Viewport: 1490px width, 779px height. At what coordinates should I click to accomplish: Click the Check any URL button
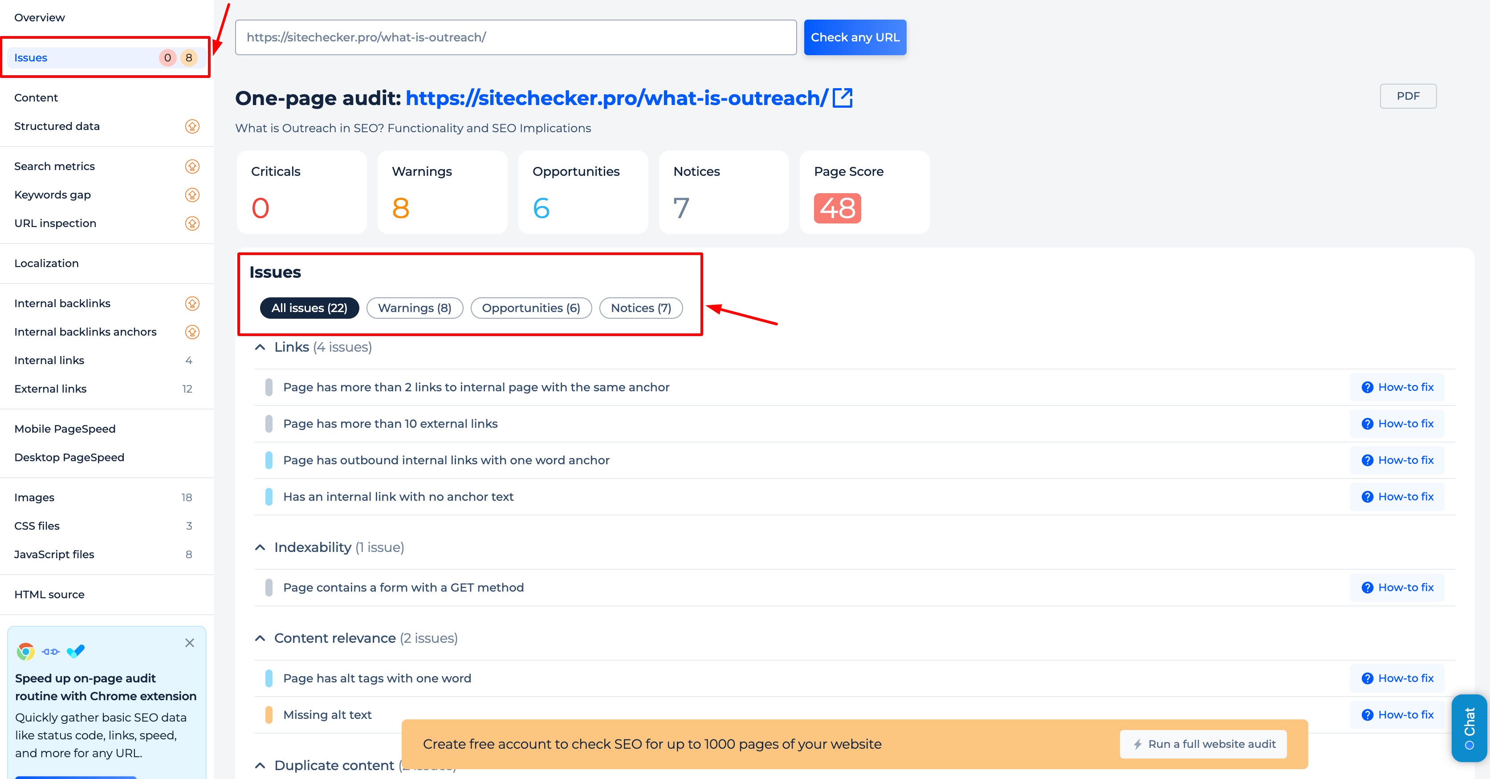[x=855, y=37]
